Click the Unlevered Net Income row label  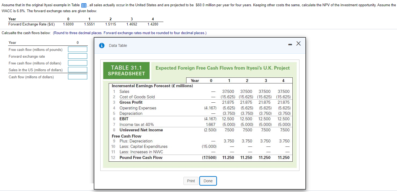pyautogui.click(x=141, y=130)
